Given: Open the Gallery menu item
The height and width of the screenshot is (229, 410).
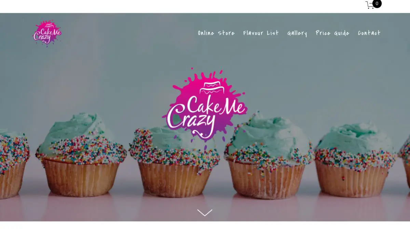Looking at the screenshot, I should coord(297,33).
